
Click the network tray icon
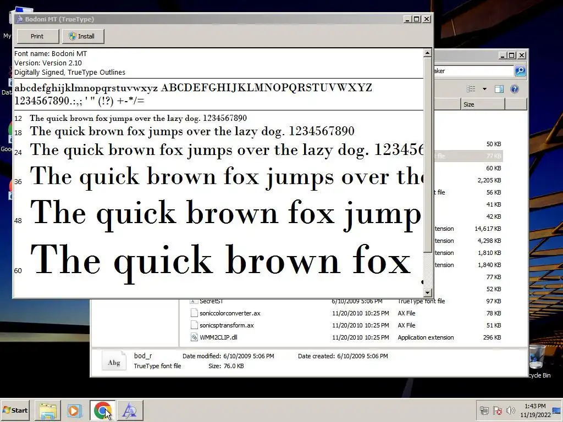(x=484, y=410)
